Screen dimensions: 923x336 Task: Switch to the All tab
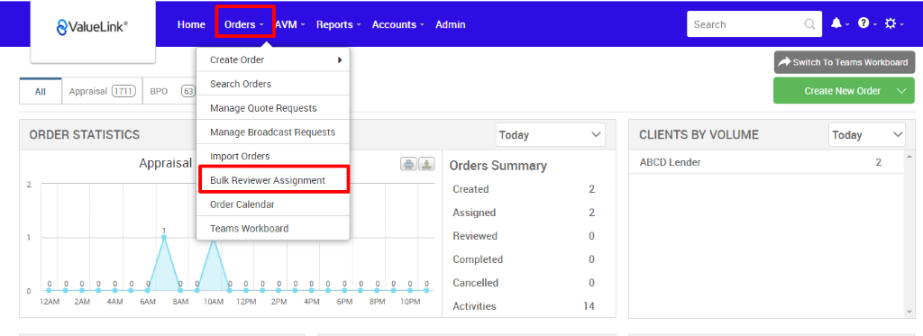pos(40,92)
